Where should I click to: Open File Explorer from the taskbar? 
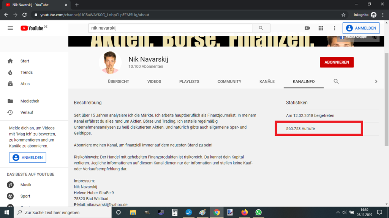click(133, 212)
